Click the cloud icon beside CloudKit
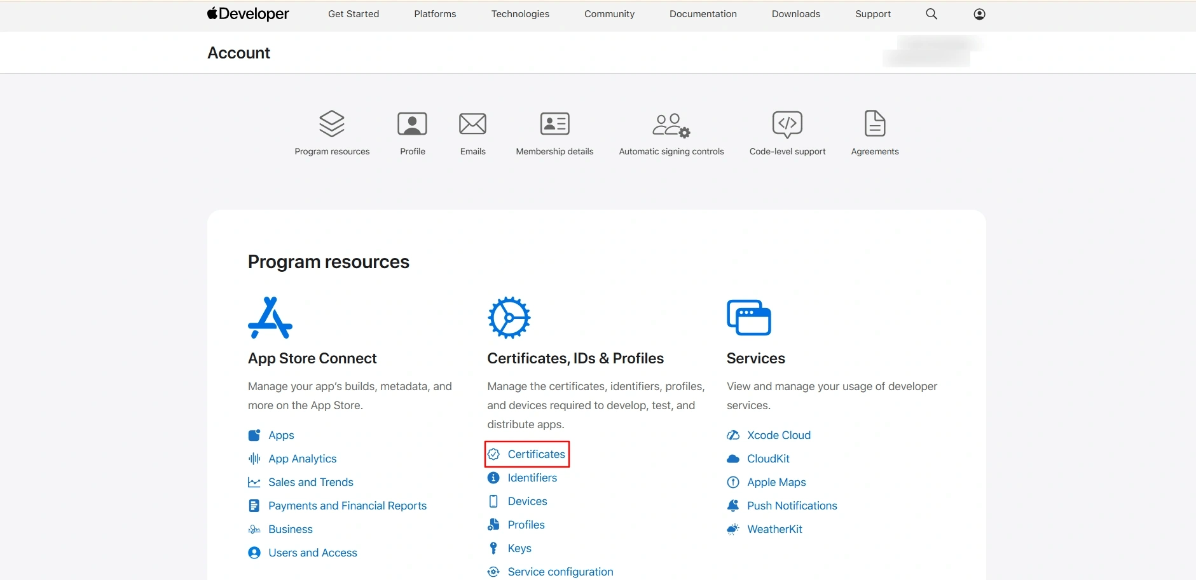Viewport: 1196px width, 580px height. (733, 459)
